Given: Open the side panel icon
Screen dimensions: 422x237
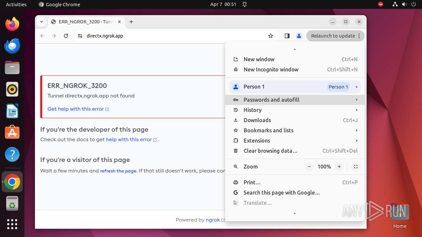Looking at the screenshot, I should [x=287, y=36].
